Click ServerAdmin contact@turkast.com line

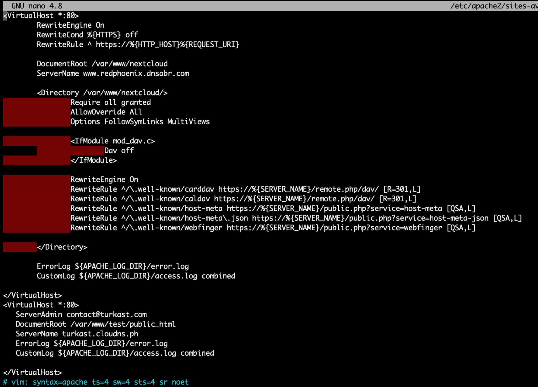click(81, 314)
